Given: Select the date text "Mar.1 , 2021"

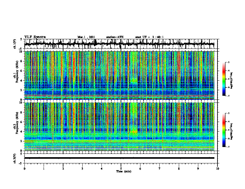Looking at the screenshot, I should [x=86, y=37].
